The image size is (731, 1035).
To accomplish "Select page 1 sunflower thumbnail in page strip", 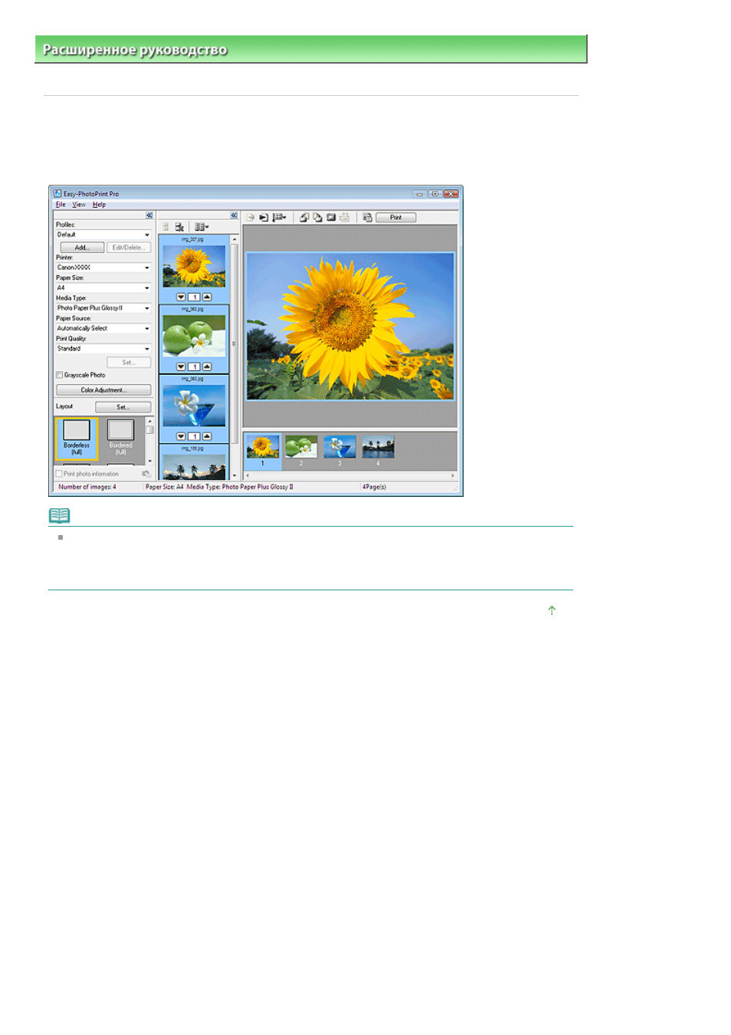I will (x=263, y=447).
